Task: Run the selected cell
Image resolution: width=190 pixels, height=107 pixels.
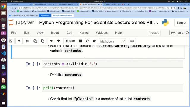Action: pyautogui.click(x=70, y=41)
